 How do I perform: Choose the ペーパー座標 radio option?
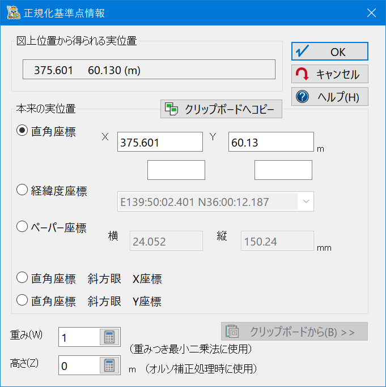22,226
